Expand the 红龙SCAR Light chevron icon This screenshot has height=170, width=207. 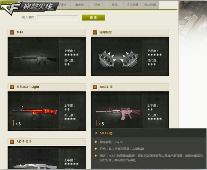point(12,87)
